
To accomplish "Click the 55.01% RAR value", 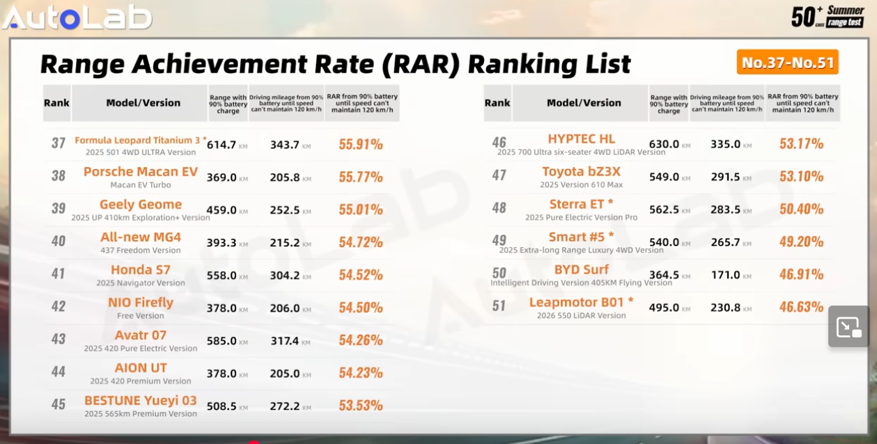I will tap(361, 209).
